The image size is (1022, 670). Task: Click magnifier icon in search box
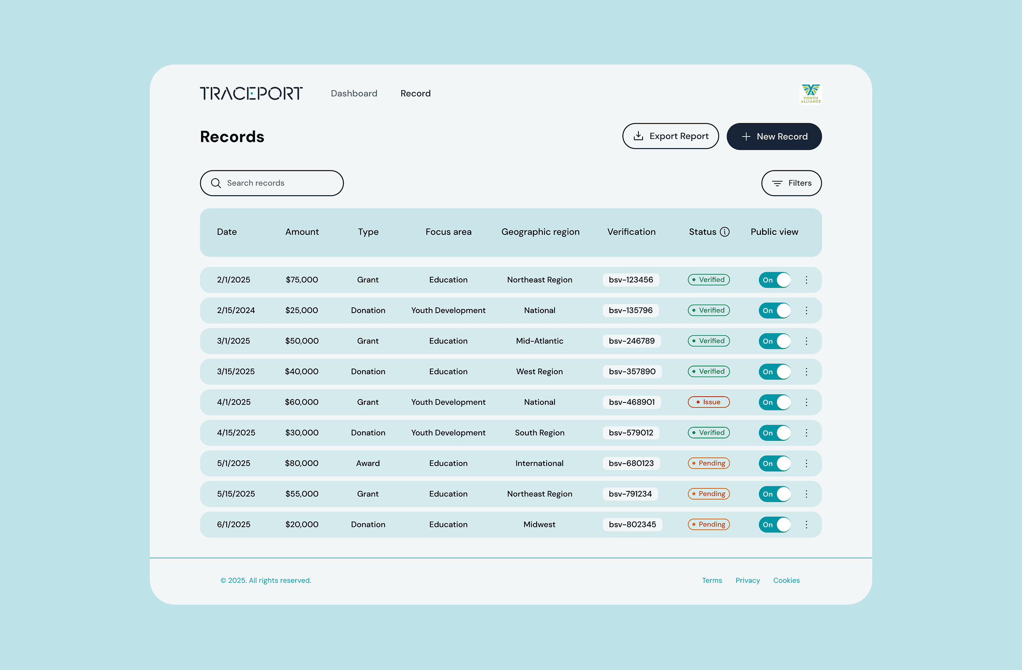pyautogui.click(x=216, y=183)
